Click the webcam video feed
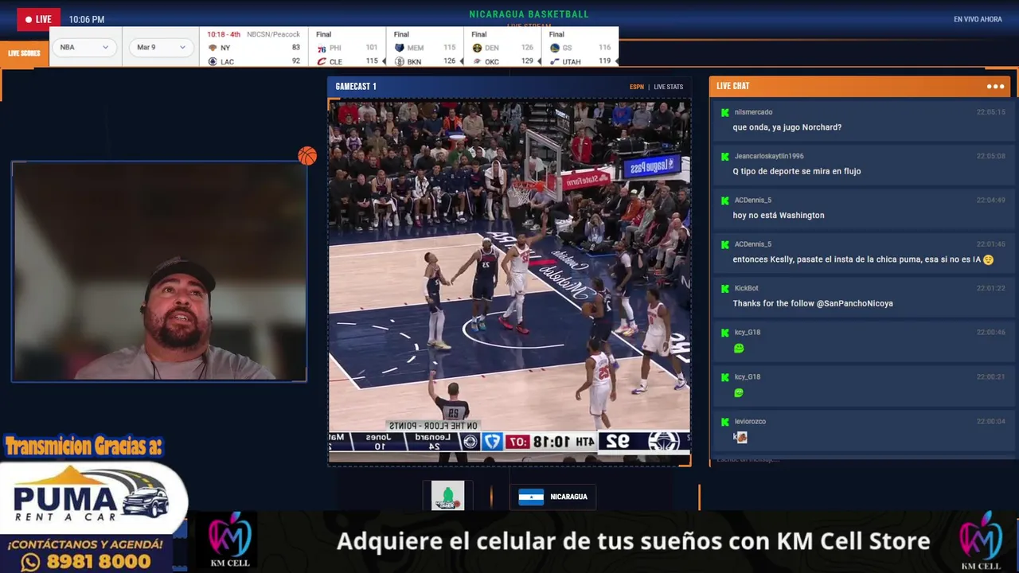Screen dimensions: 1019x573 159,271
